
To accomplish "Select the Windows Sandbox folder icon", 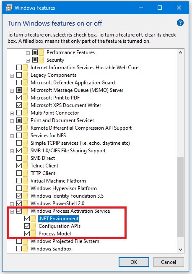I will point(25,249).
